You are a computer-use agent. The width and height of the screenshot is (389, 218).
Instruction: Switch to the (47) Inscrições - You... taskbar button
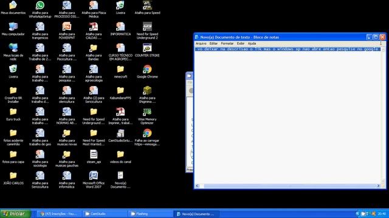tap(59, 214)
